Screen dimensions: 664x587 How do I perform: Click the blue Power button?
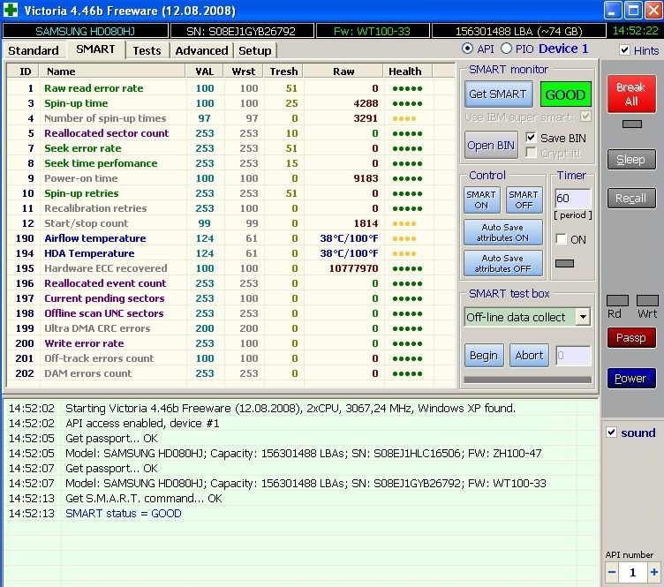[x=631, y=379]
